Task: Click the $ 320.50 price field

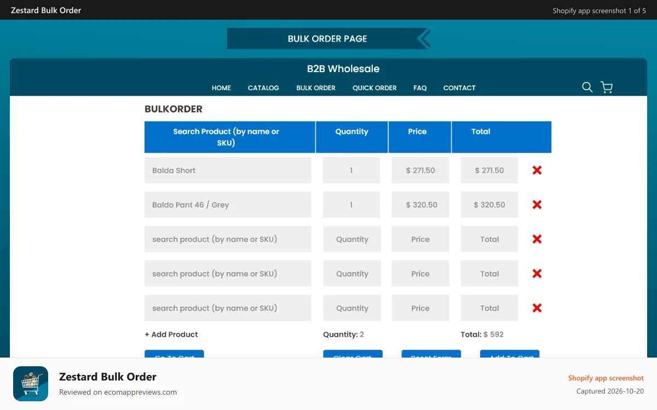Action: (x=420, y=205)
